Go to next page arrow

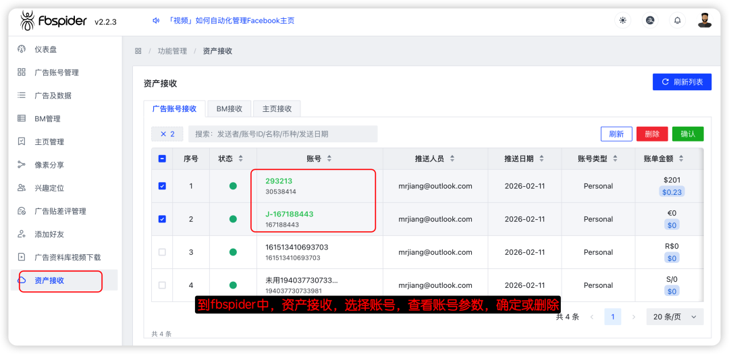pos(633,317)
